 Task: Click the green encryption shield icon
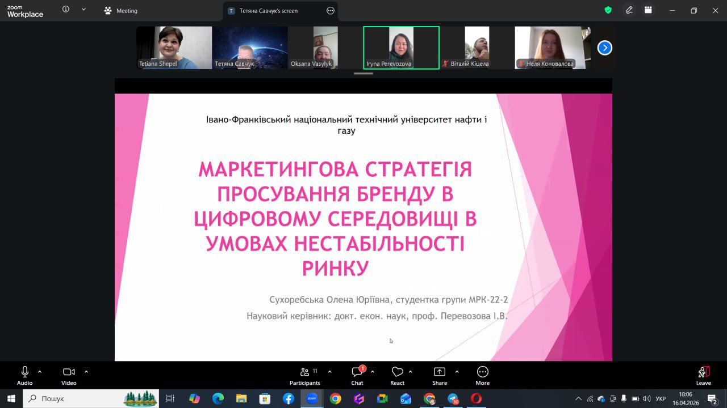click(x=608, y=10)
